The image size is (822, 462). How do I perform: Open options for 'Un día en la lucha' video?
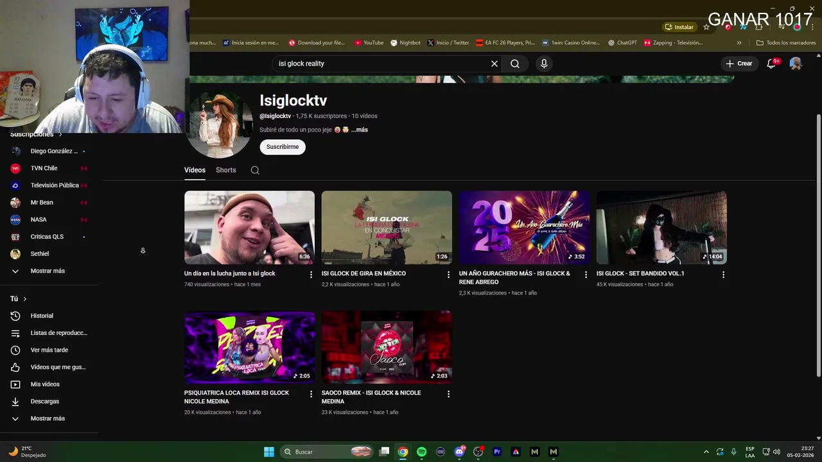[x=311, y=275]
